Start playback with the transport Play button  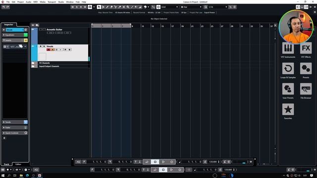click(163, 162)
